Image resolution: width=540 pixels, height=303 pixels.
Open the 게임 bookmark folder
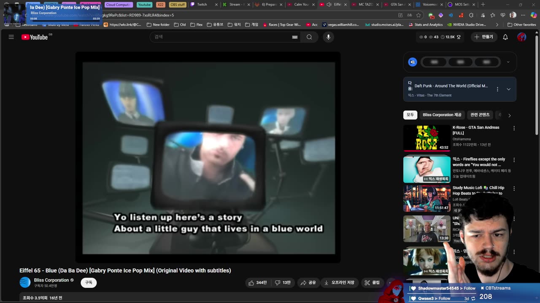click(251, 25)
